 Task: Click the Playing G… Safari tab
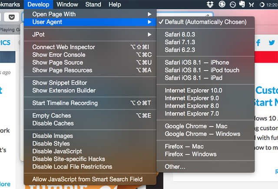(10, 30)
